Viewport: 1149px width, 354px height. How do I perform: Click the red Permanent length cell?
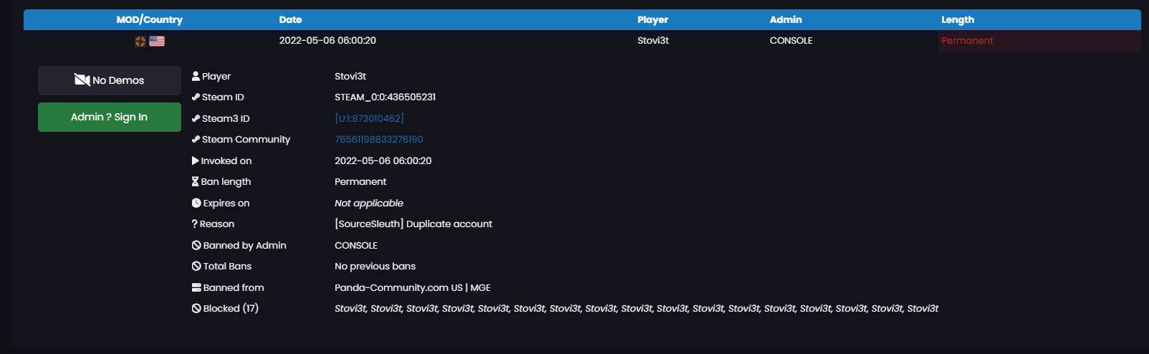click(x=966, y=41)
